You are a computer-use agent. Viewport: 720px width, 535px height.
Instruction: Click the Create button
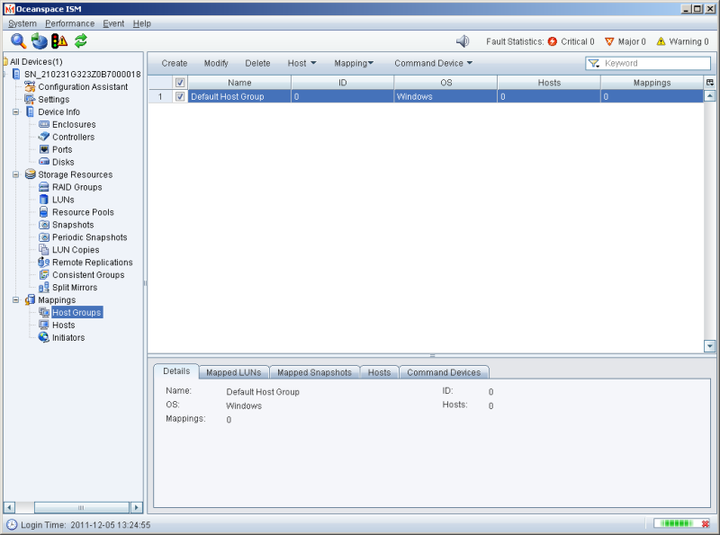coord(175,63)
